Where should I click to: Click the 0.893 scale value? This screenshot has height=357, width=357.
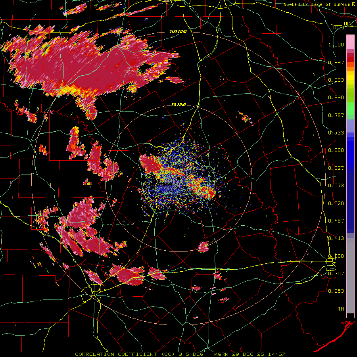[336, 80]
